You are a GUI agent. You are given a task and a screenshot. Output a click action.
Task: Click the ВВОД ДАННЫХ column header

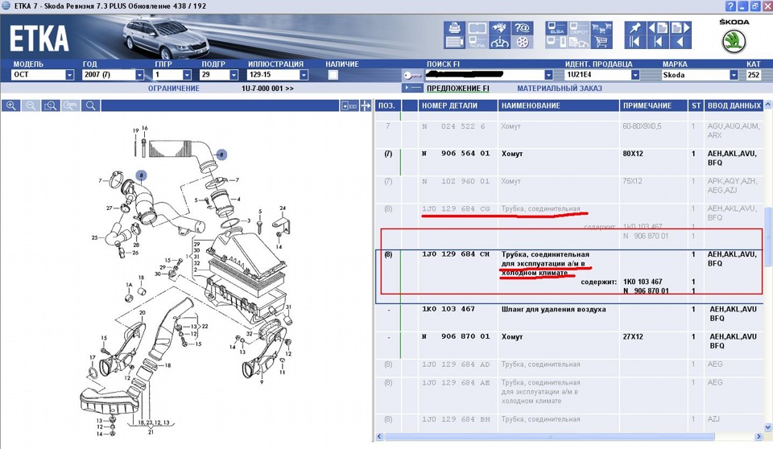click(x=734, y=105)
